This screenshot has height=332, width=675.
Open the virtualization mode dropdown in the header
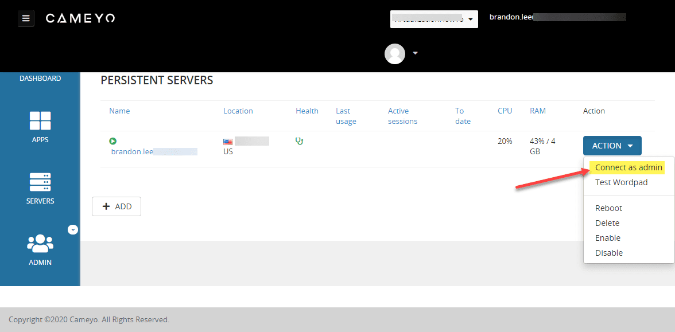pos(434,19)
